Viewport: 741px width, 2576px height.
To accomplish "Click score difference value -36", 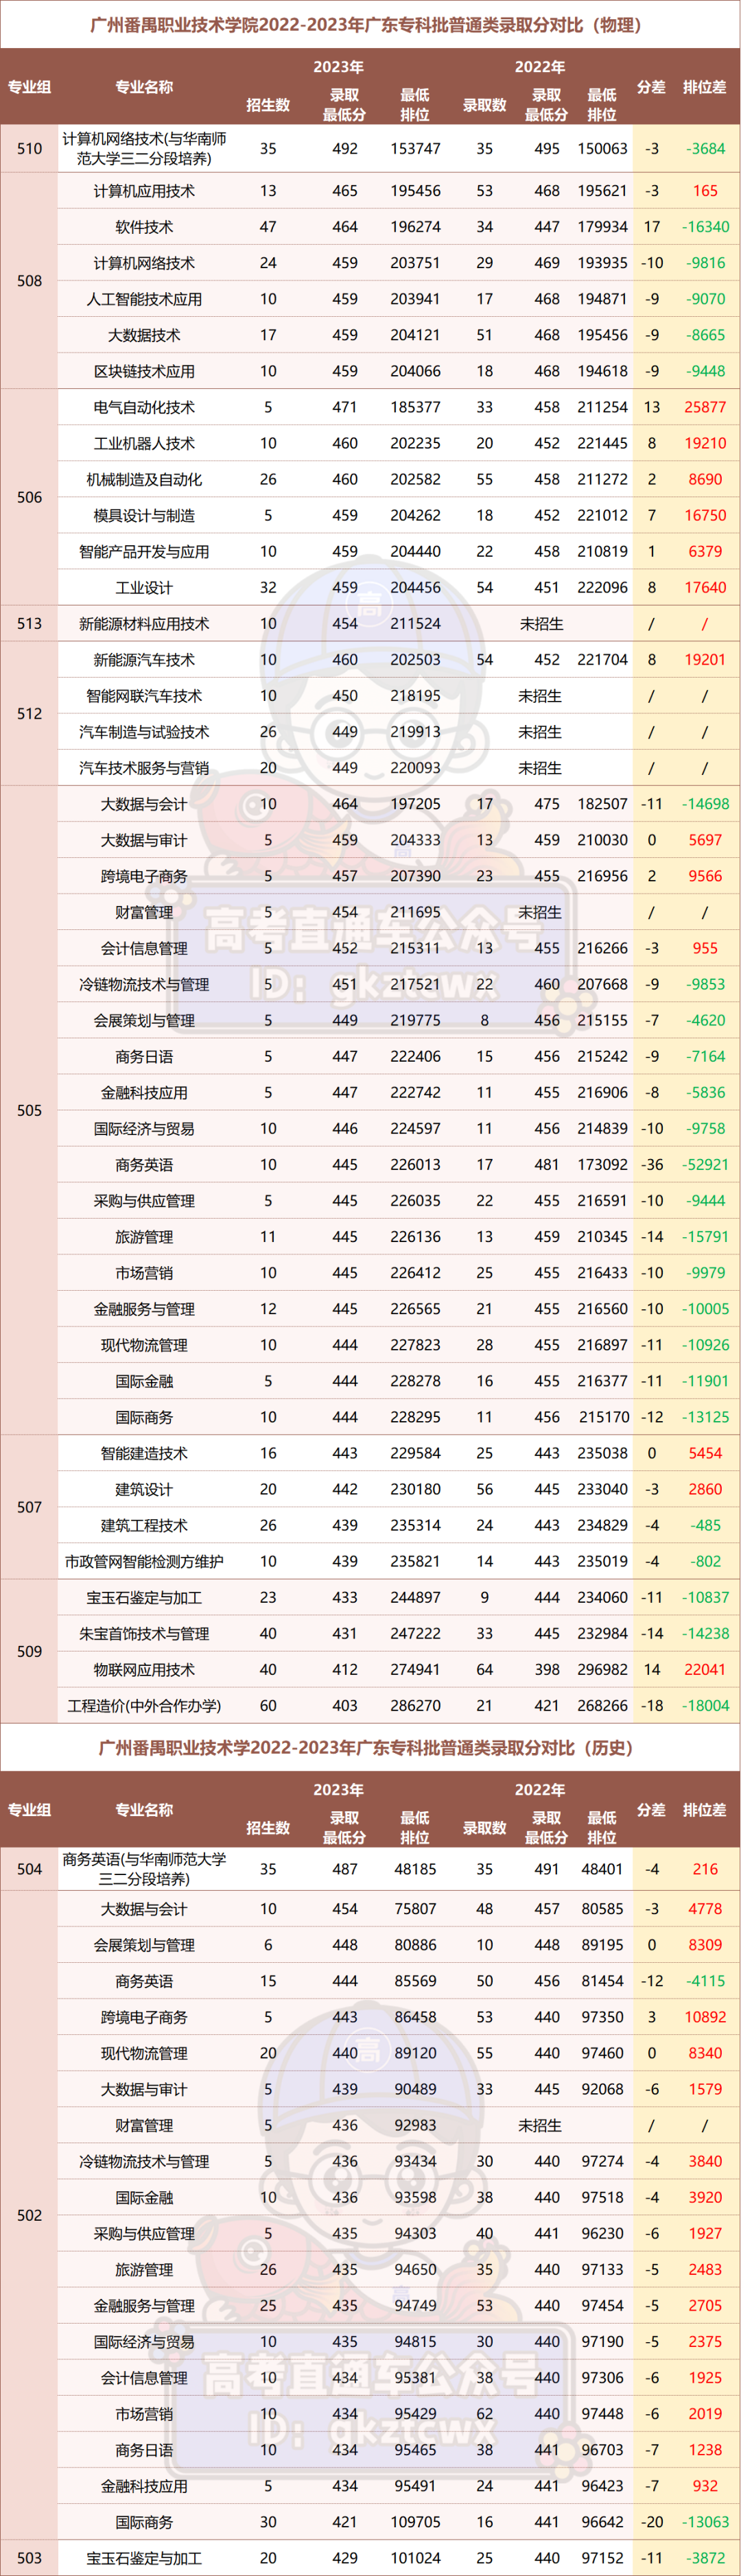I will point(652,1164).
